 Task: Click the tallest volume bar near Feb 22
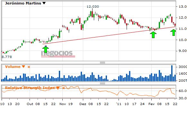(x=172, y=73)
